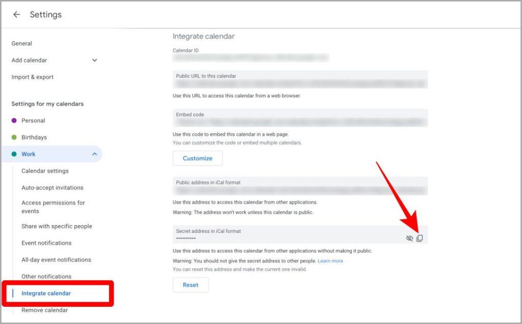Click the Settings page title
The height and width of the screenshot is (324, 522).
[x=45, y=14]
